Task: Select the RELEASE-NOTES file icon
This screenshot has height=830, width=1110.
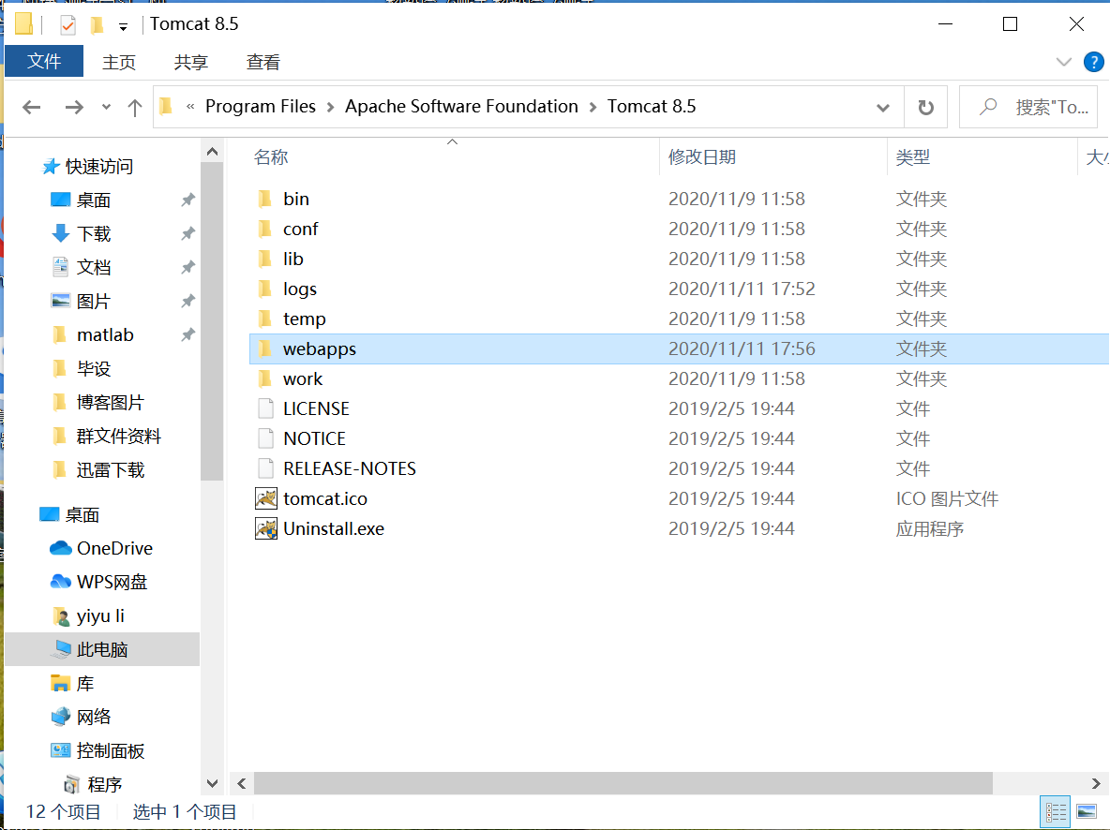Action: (x=265, y=468)
